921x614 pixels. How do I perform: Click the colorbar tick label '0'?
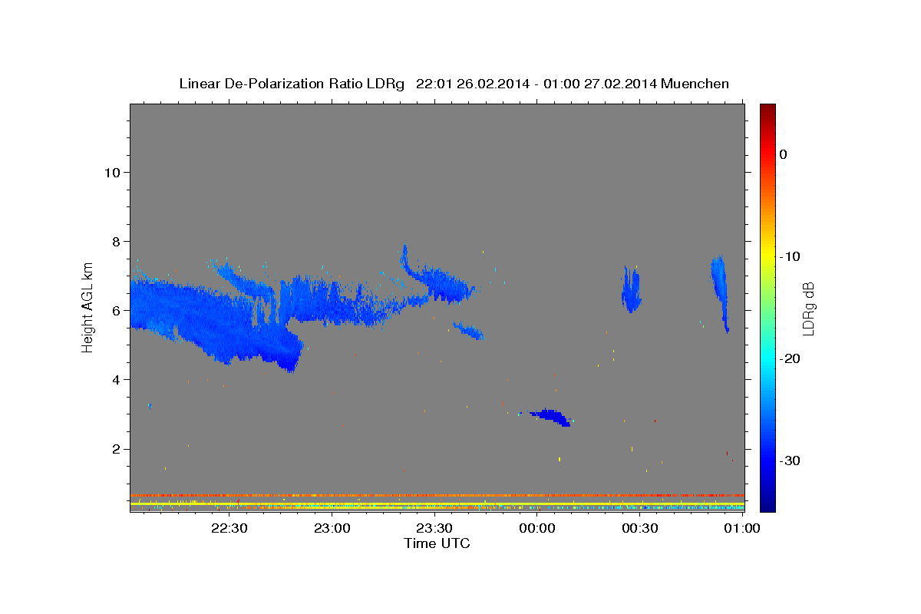(784, 154)
